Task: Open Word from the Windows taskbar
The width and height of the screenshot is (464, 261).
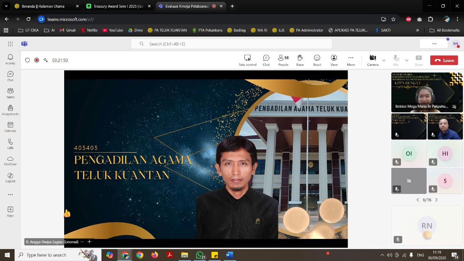Action: [x=229, y=255]
